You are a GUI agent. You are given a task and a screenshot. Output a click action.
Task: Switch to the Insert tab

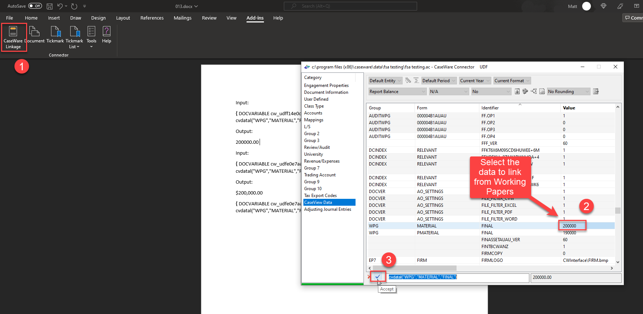point(54,18)
